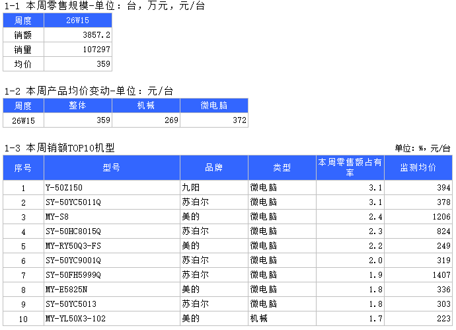Click the 型号 column header
Image resolution: width=456 pixels, height=330 pixels.
tap(112, 167)
